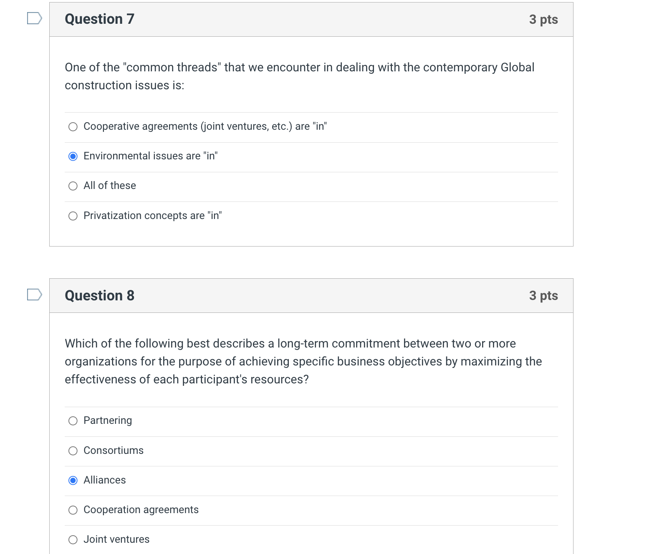Click the 3 pts label on Question 7
The height and width of the screenshot is (554, 662).
point(543,20)
